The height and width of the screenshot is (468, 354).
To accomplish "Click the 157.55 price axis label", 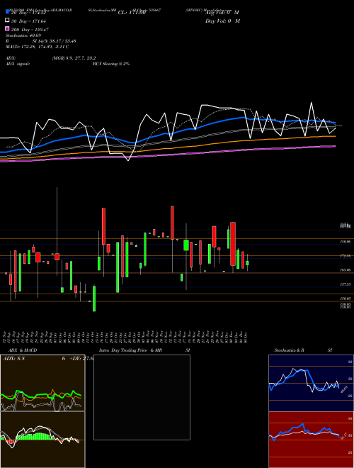I will [x=346, y=284].
